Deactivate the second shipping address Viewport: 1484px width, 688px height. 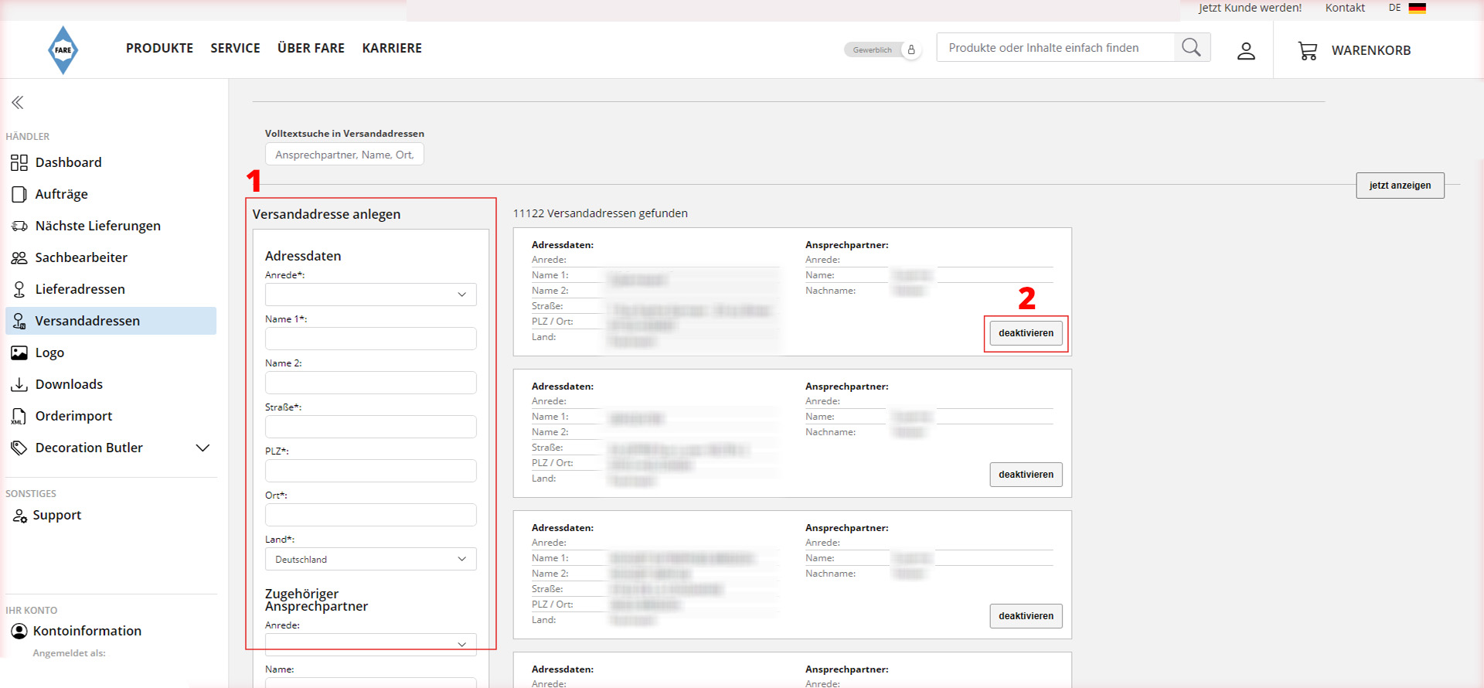(1026, 475)
